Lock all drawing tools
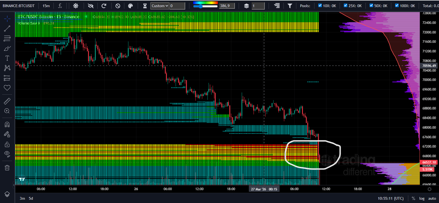Viewport: 439px width, 203px height. click(7, 144)
